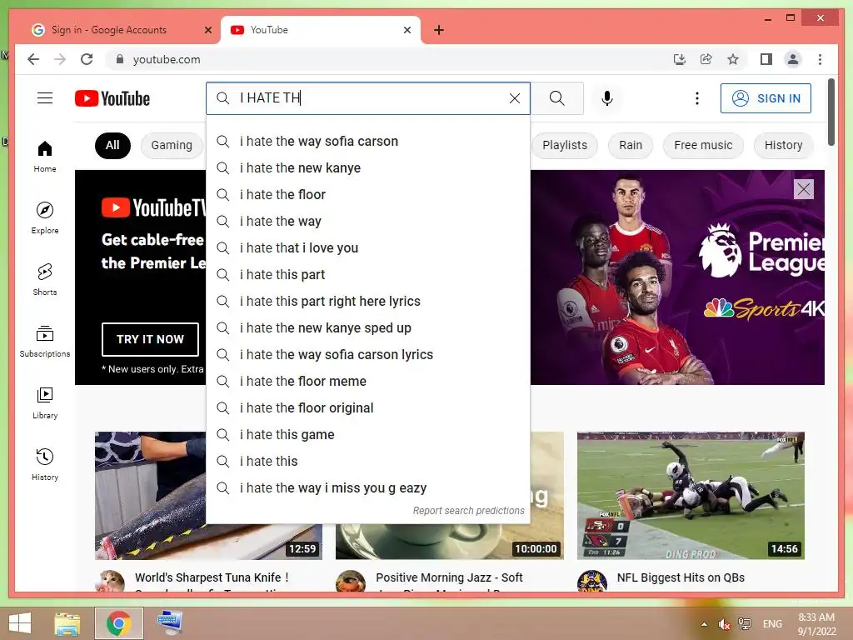Select the All filter chip
Viewport: 853px width, 640px height.
click(112, 145)
